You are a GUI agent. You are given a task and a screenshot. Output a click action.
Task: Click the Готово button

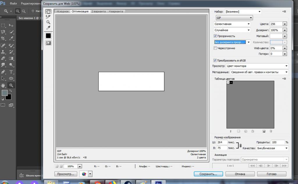tap(272, 174)
